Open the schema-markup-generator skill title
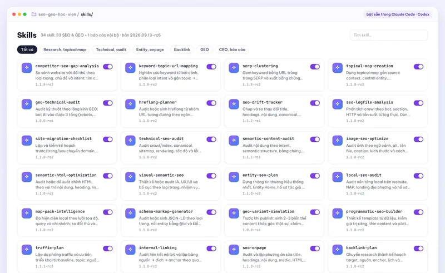The image size is (445, 273). point(166,211)
